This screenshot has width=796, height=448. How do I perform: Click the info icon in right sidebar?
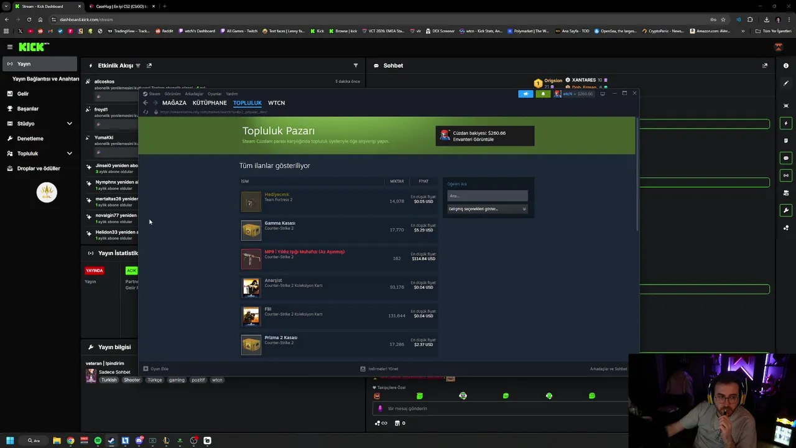786,65
